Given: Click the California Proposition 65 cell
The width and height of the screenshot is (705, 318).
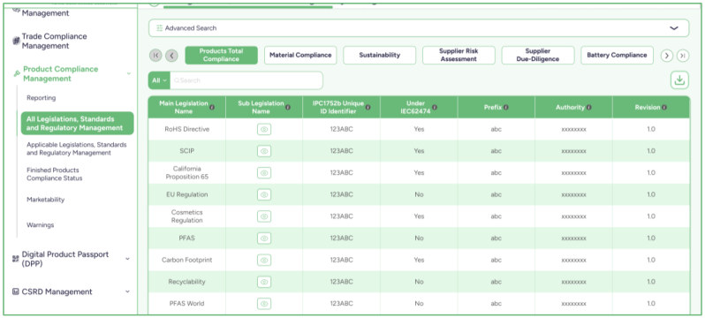Looking at the screenshot, I should 187,173.
